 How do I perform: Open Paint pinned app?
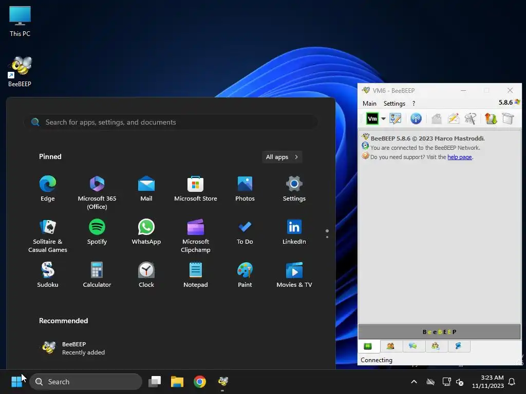(x=245, y=275)
